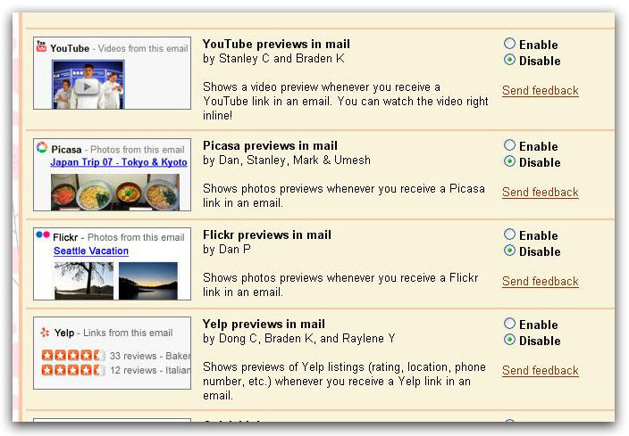This screenshot has height=436, width=629.
Task: Click the 'Yelp previews in mail' heading
Action: 264,325
